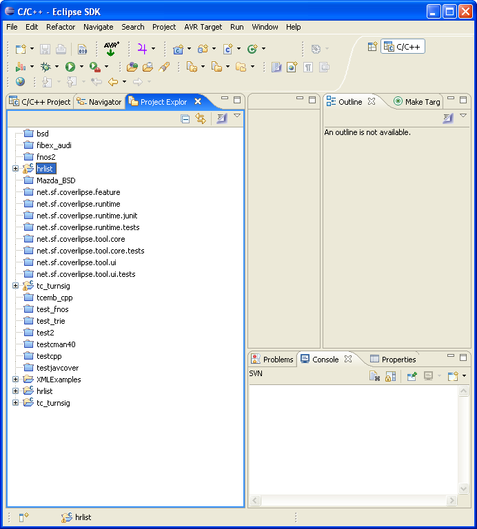Switch to the Navigator tab
Viewport: 477px width, 529px height.
point(99,102)
